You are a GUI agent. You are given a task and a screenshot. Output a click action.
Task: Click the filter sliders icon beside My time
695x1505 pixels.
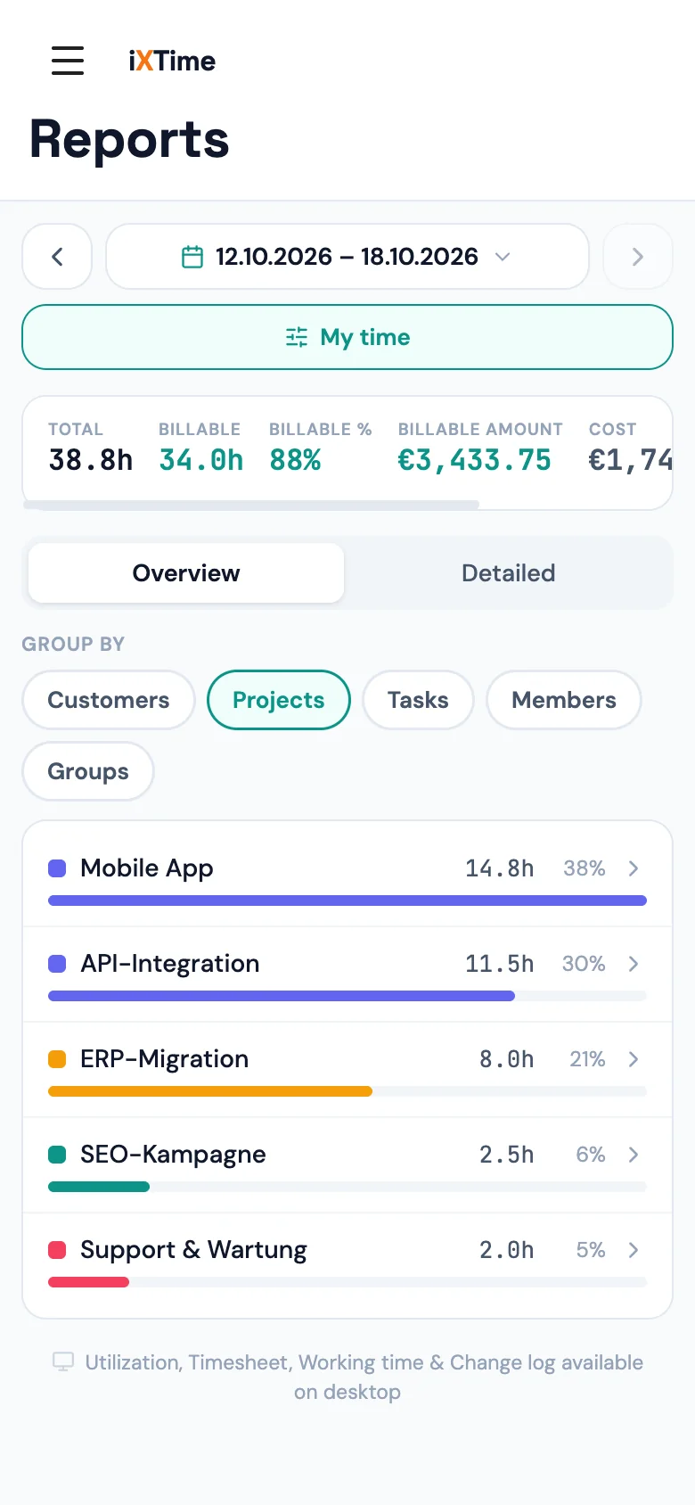[x=297, y=337]
